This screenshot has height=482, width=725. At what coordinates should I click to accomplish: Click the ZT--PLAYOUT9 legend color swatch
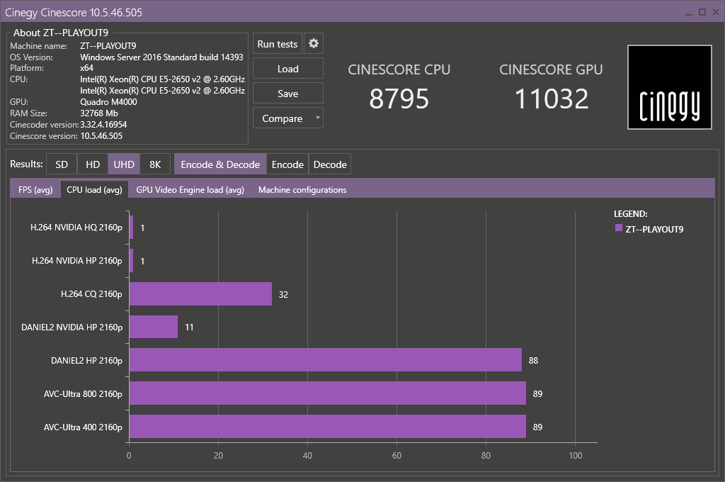click(619, 228)
